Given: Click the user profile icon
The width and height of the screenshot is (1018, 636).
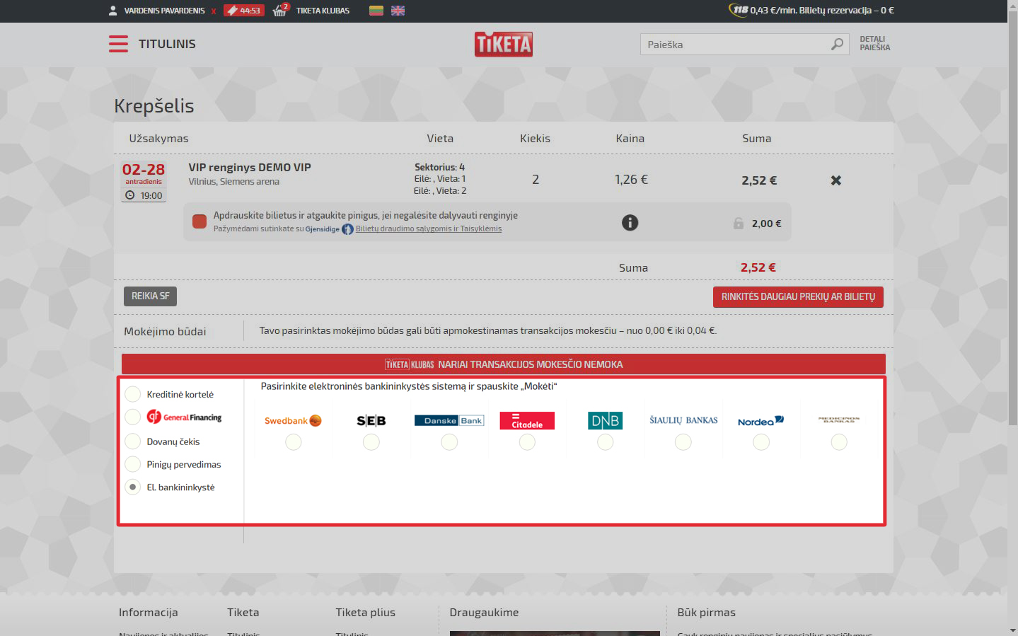Looking at the screenshot, I should (113, 11).
